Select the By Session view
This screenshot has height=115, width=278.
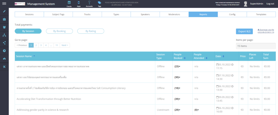(x=28, y=31)
